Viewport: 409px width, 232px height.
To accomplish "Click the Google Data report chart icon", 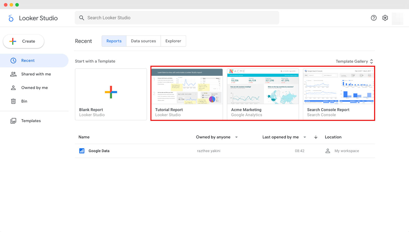I will click(x=82, y=151).
